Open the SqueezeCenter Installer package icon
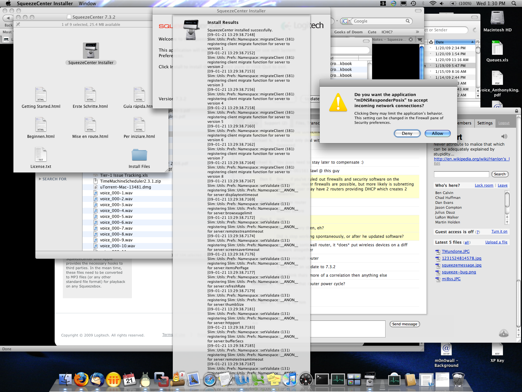Screen dimensions: 522x392 click(x=91, y=51)
